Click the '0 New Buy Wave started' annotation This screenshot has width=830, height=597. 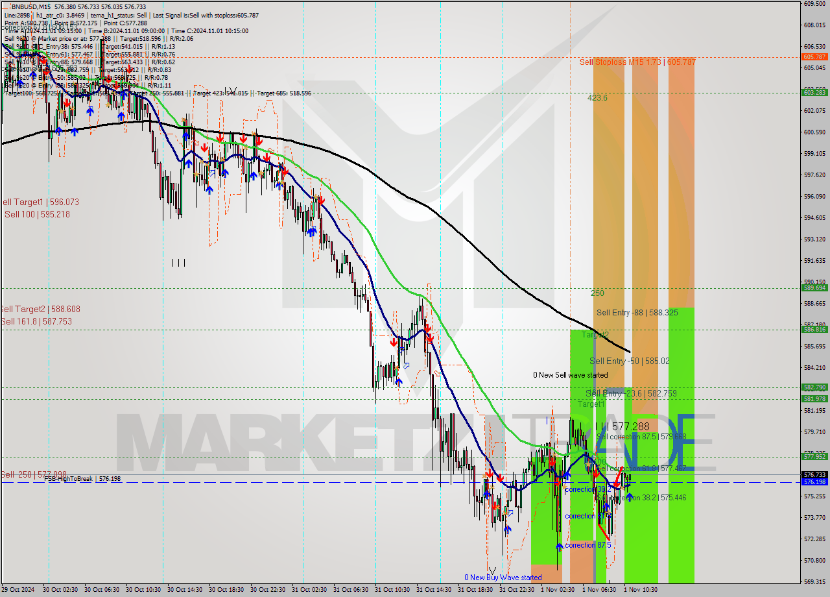(x=503, y=578)
